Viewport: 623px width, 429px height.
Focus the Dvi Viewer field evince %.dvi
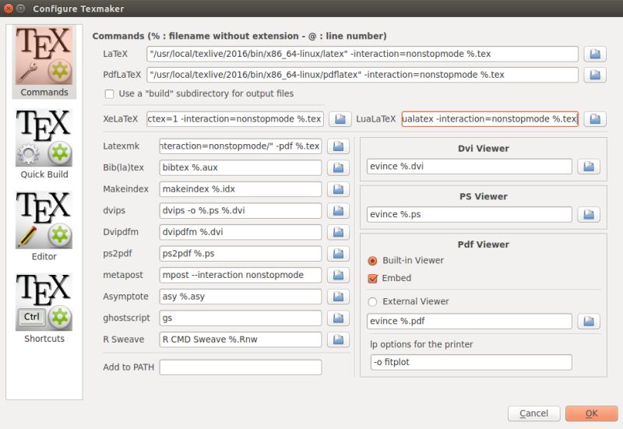pyautogui.click(x=470, y=167)
